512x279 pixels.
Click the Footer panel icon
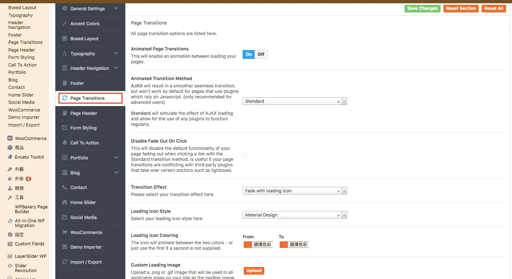coord(65,83)
